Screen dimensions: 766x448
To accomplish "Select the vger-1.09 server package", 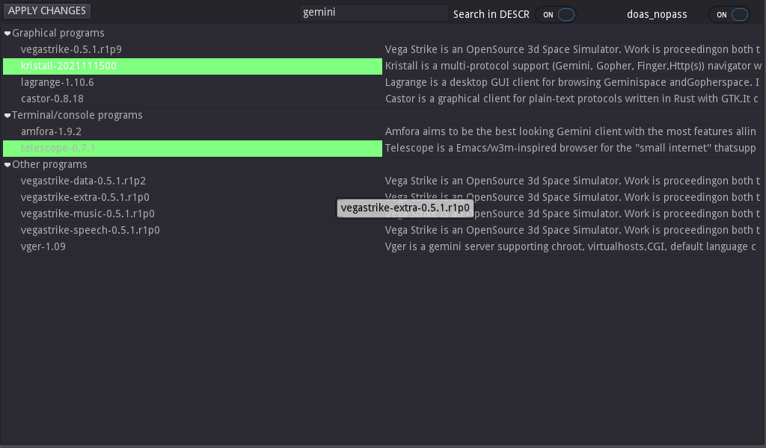I will tap(43, 247).
